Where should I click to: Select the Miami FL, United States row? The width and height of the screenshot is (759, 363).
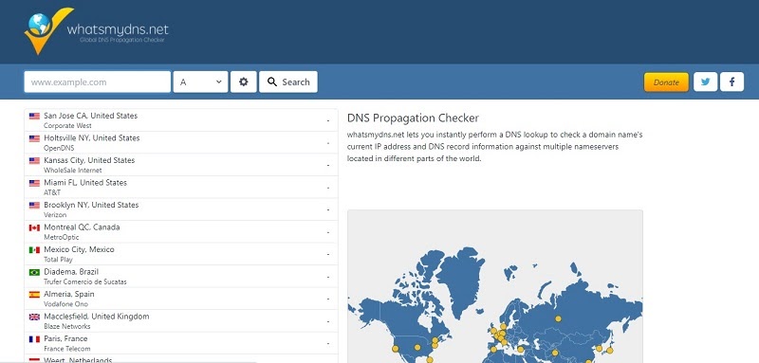click(181, 187)
